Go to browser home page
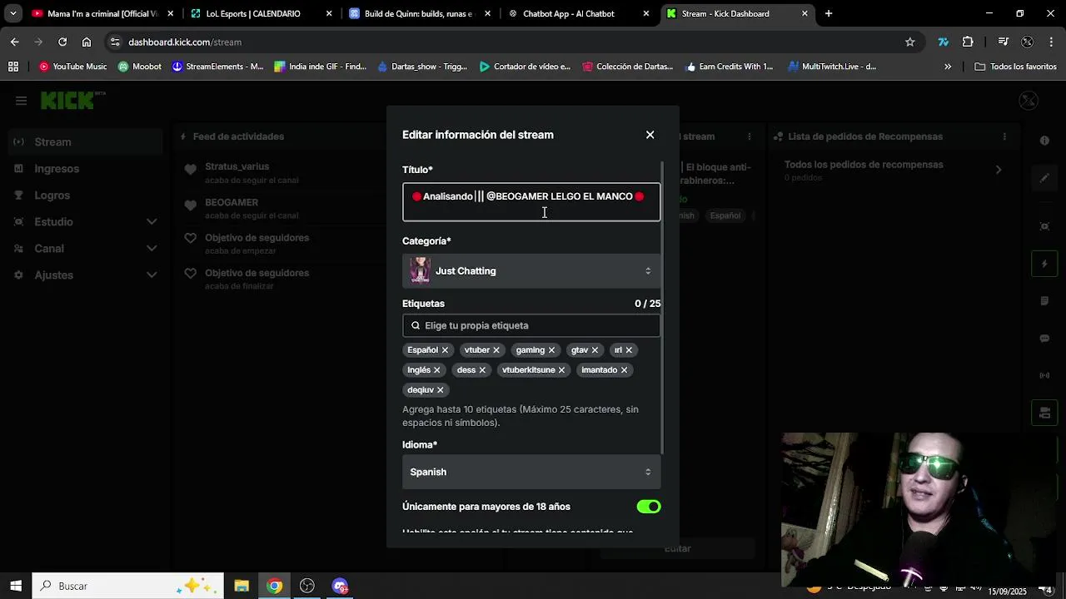This screenshot has height=599, width=1066. [87, 42]
